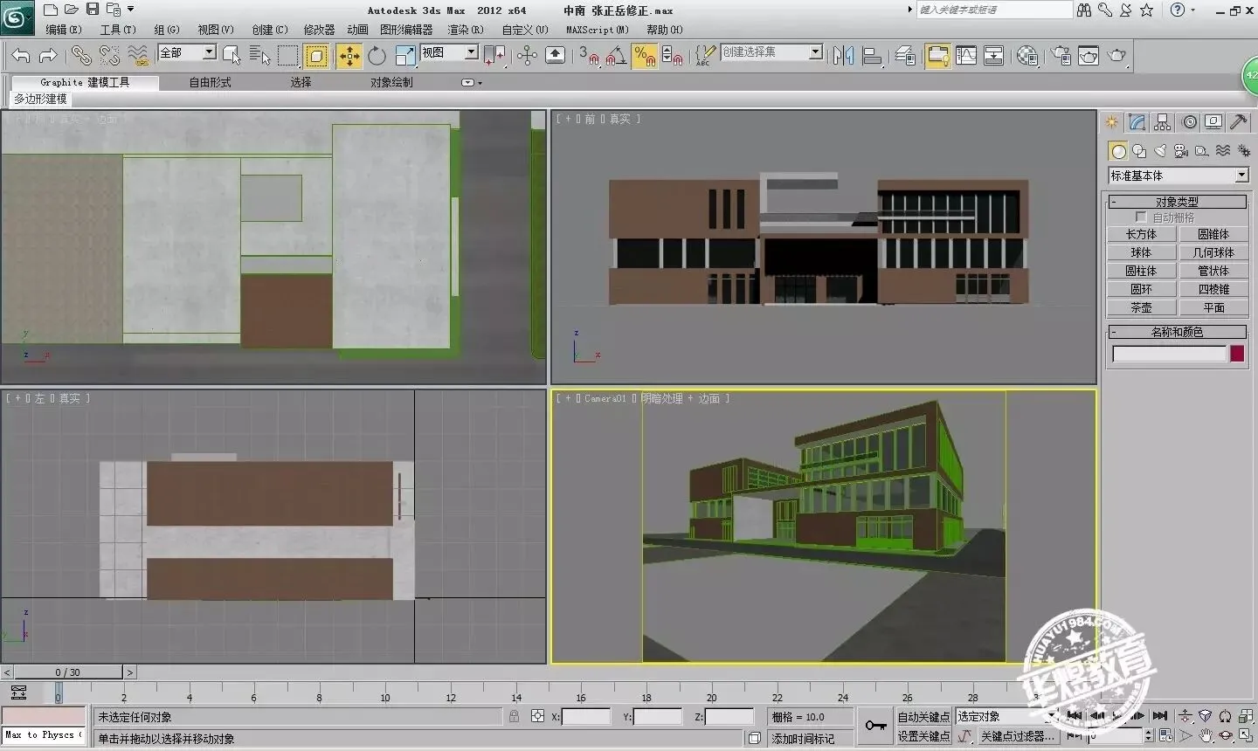Image resolution: width=1258 pixels, height=751 pixels.
Task: Open the 渲染(R) menu
Action: click(x=465, y=30)
